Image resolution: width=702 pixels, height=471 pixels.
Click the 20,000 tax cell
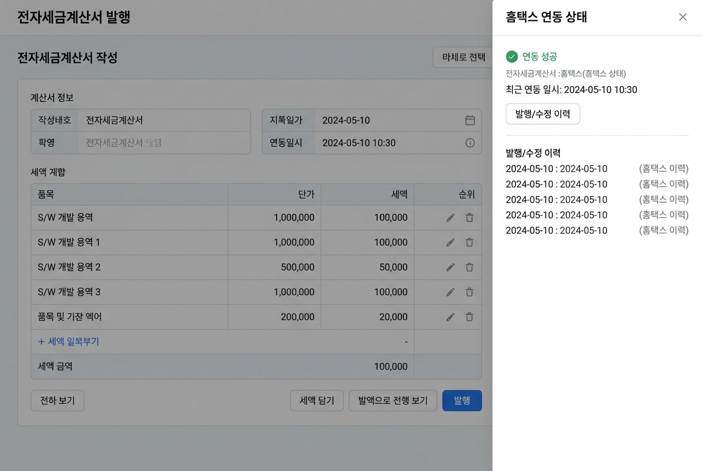[368, 317]
